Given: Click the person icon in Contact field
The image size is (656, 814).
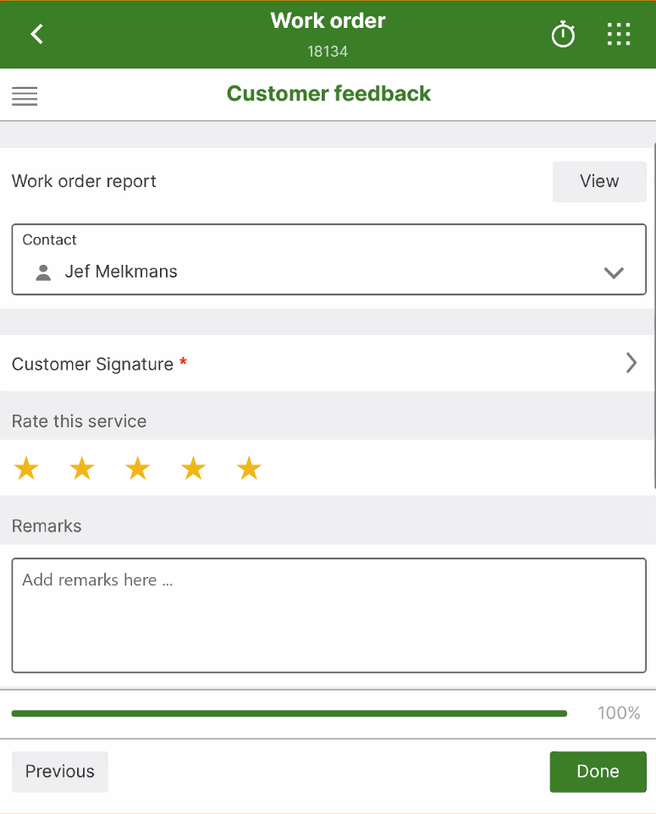Looking at the screenshot, I should 43,272.
